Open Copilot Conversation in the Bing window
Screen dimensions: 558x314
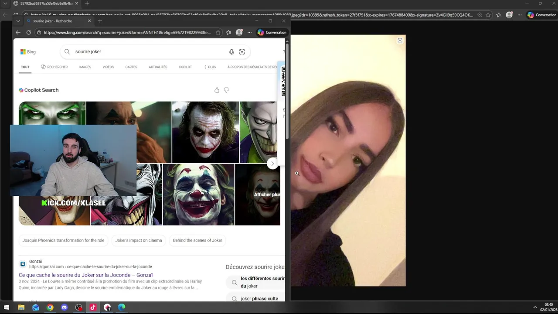272,32
